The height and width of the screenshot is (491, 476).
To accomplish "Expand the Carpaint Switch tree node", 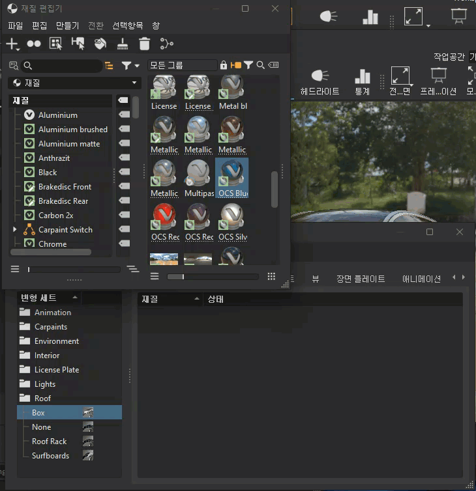I will point(14,229).
